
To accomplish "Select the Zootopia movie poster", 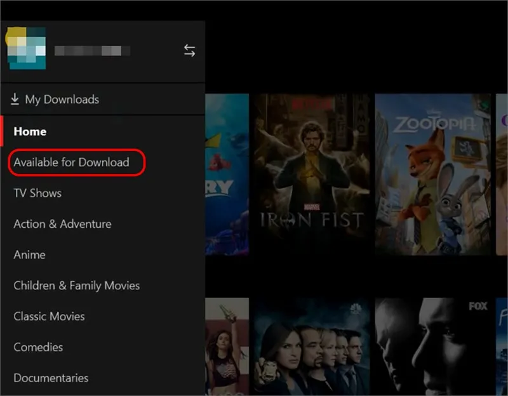I will point(433,174).
